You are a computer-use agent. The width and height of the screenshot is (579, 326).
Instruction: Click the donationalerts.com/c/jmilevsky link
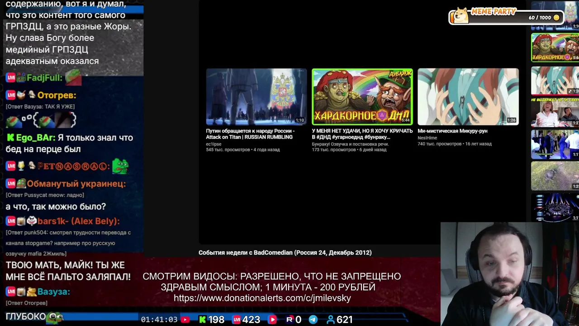click(x=262, y=298)
